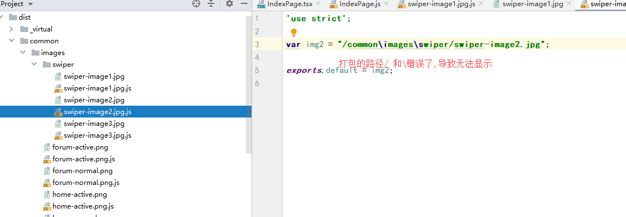Click the yellow lightbulb intention icon
Screen dimensions: 626x217
(x=294, y=32)
